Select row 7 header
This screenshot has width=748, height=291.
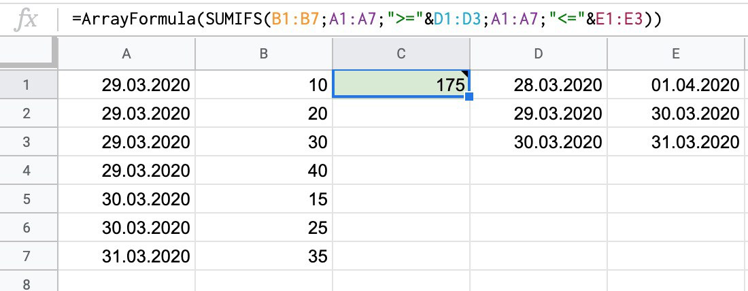point(26,256)
